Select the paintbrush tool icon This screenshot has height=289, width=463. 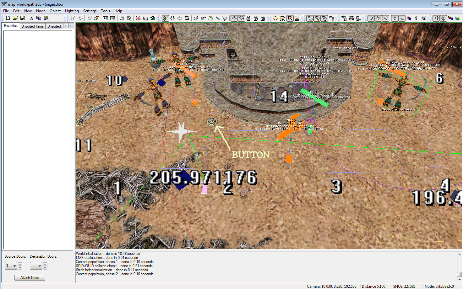click(x=96, y=18)
